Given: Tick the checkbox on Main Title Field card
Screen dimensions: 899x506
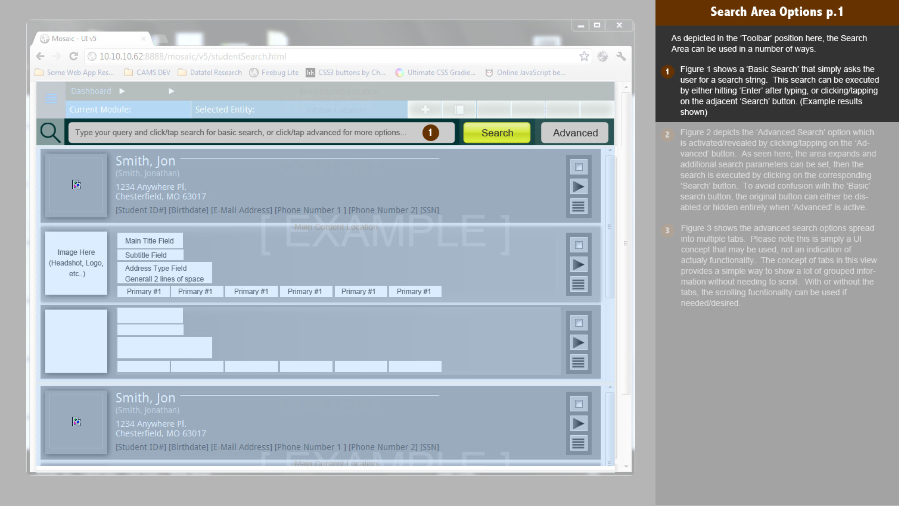Looking at the screenshot, I should [578, 245].
